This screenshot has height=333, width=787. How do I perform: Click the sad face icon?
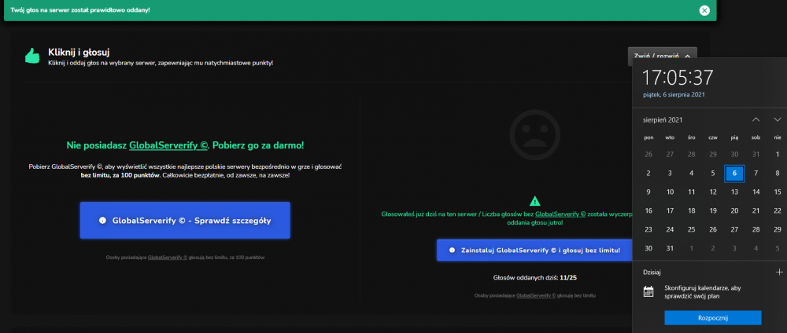tap(534, 134)
